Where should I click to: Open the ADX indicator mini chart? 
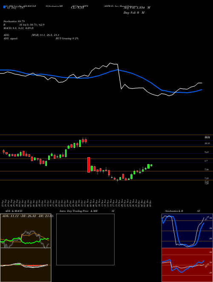(26, 231)
